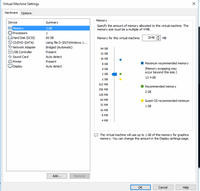The height and width of the screenshot is (191, 200).
Task: Click the yellow Guest OS minimum legend square
Action: (x=142, y=101)
